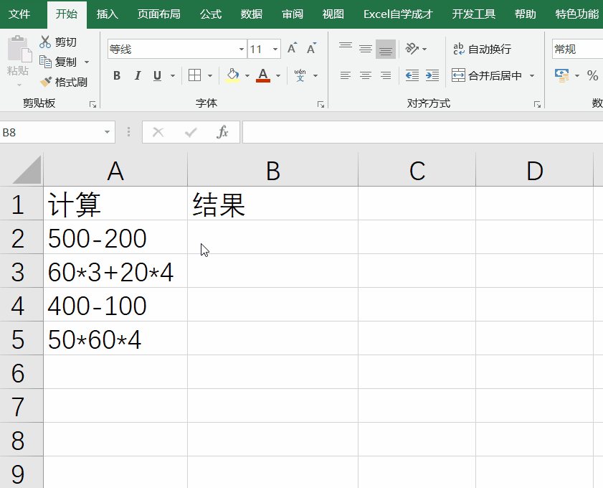The width and height of the screenshot is (603, 488).
Task: Expand the Copy (复制) dropdown arrow
Action: 87,62
